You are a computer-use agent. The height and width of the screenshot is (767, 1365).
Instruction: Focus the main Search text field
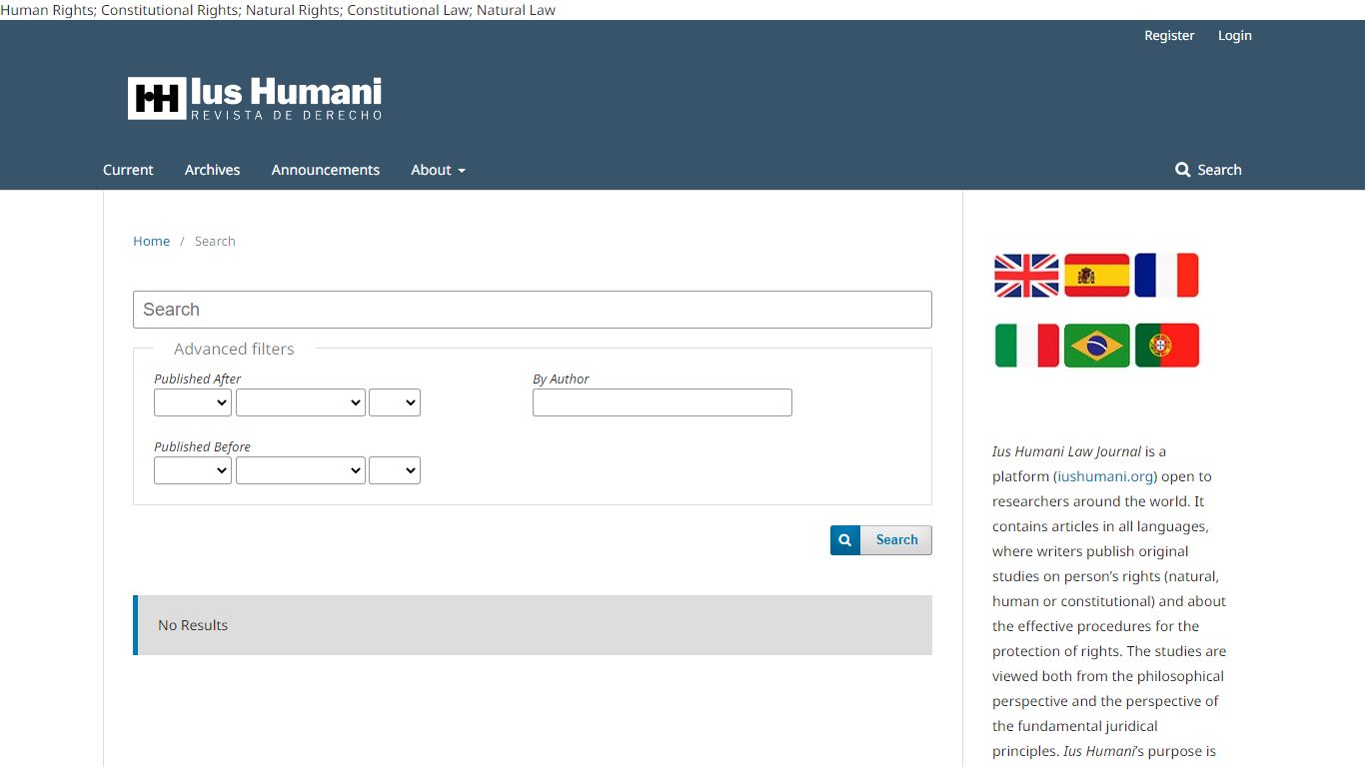pos(533,310)
